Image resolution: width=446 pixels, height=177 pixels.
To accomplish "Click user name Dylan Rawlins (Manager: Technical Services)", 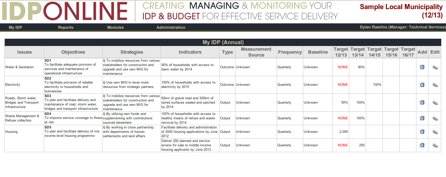I will 403,27.
